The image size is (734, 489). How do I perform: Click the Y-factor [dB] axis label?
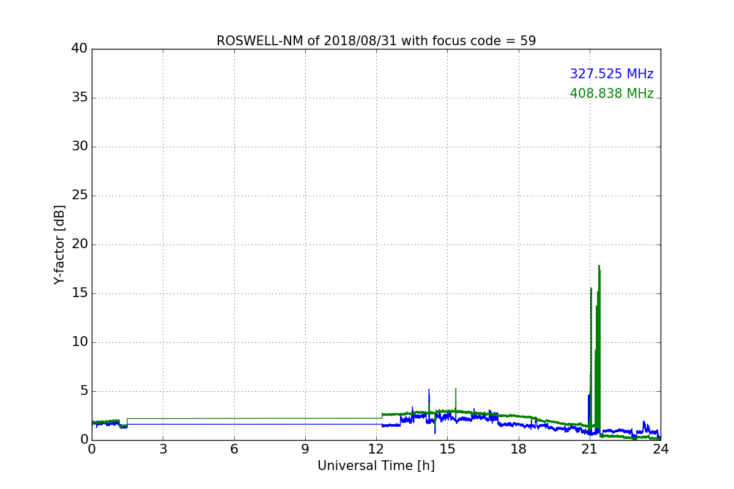click(x=59, y=244)
